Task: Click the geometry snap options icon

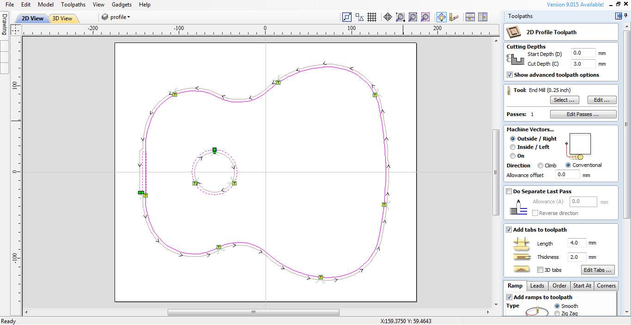Action: [359, 17]
